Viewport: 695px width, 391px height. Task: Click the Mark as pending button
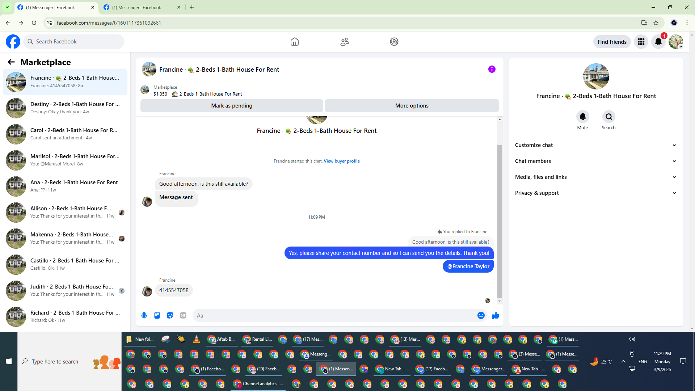[x=232, y=106]
